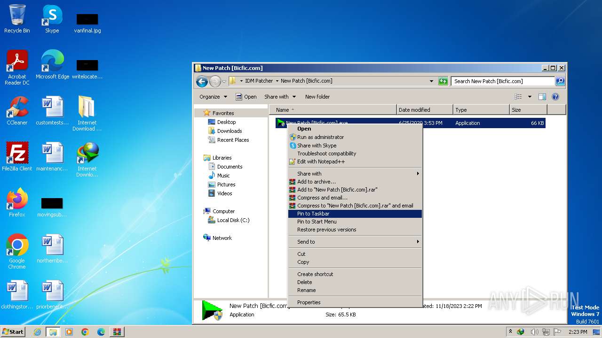Select priorbenefit Word document on desktop

coord(52,295)
